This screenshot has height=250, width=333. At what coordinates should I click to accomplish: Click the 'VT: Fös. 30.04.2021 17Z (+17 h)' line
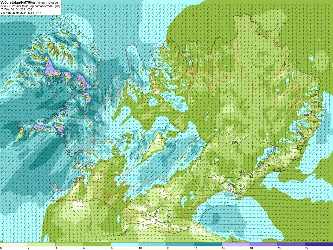(21, 13)
